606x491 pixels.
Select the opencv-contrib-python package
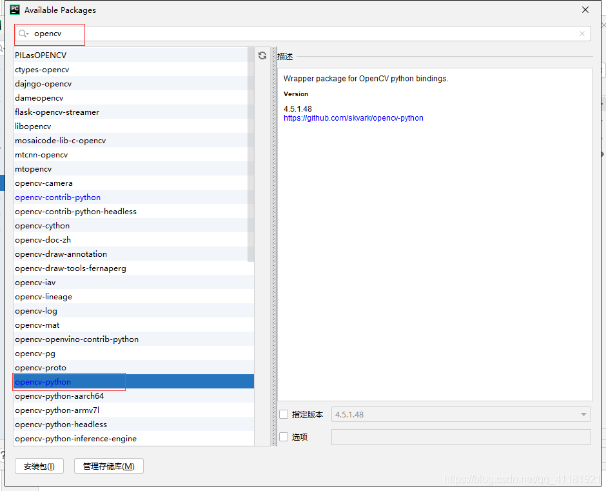pyautogui.click(x=57, y=197)
